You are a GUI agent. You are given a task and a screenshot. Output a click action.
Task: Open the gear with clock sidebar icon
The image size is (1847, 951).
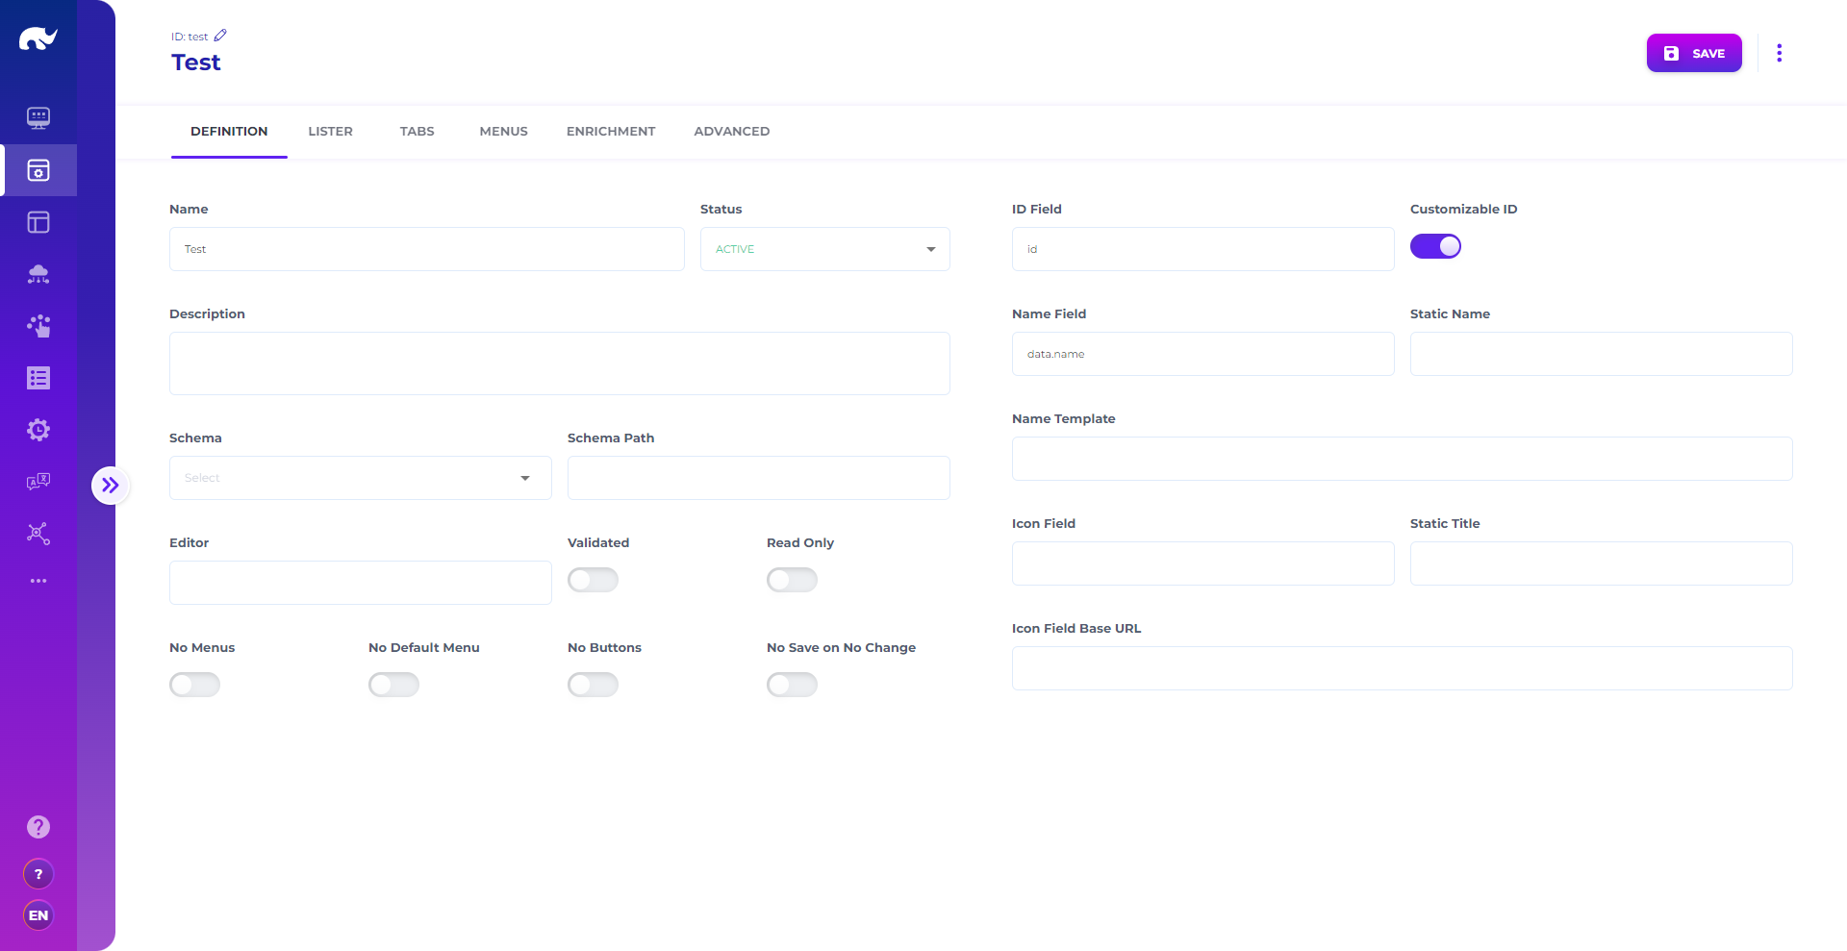[38, 430]
